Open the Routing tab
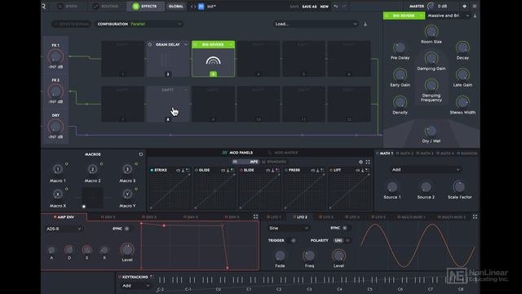The height and width of the screenshot is (294, 522). (106, 6)
